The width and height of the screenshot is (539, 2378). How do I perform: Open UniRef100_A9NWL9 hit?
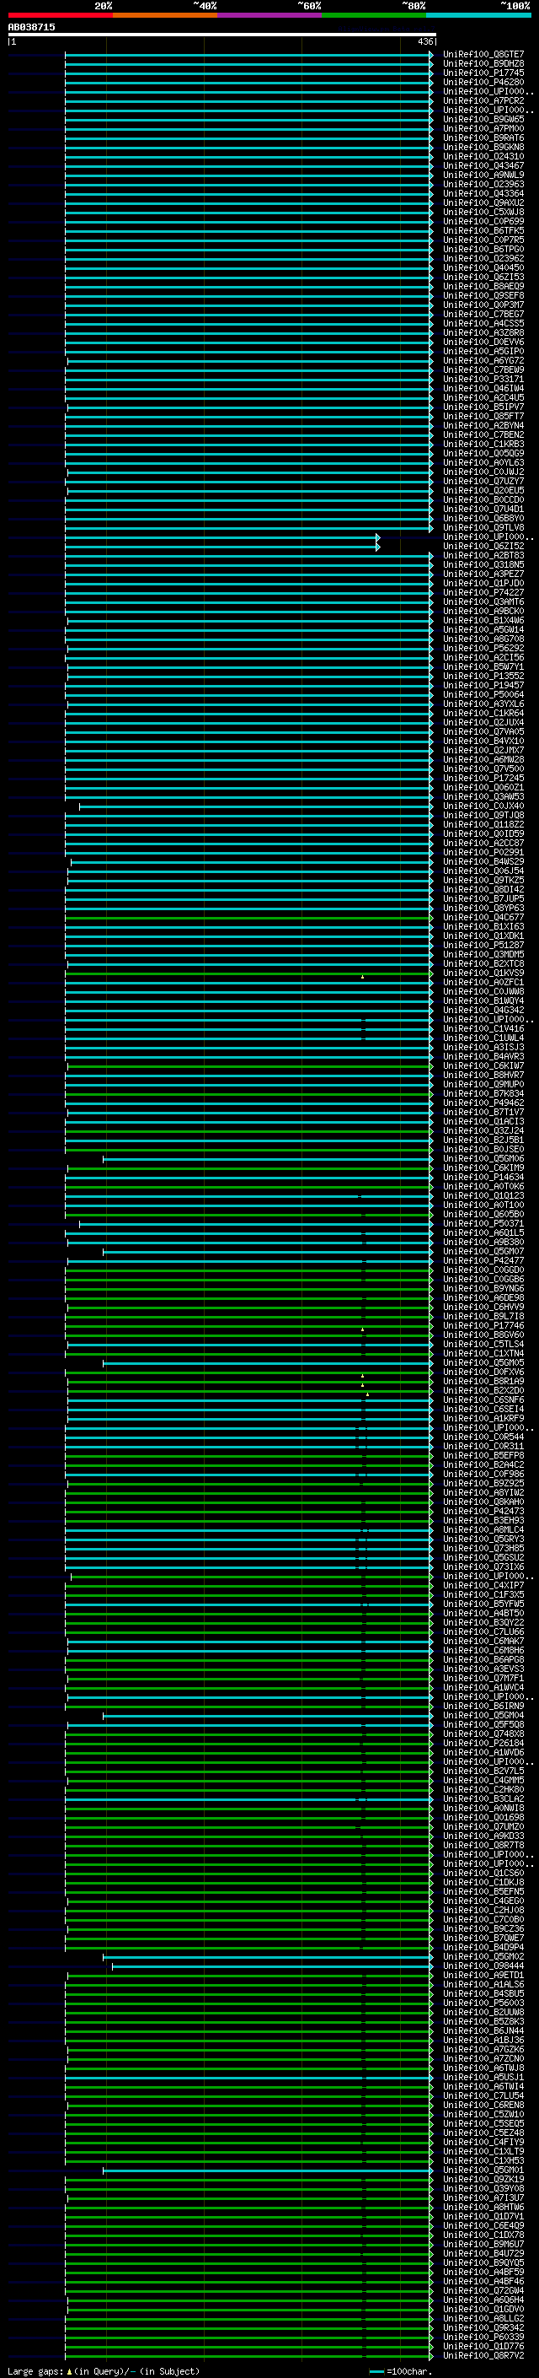(483, 175)
